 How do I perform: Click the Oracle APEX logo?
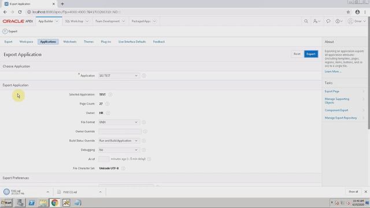[x=18, y=21]
